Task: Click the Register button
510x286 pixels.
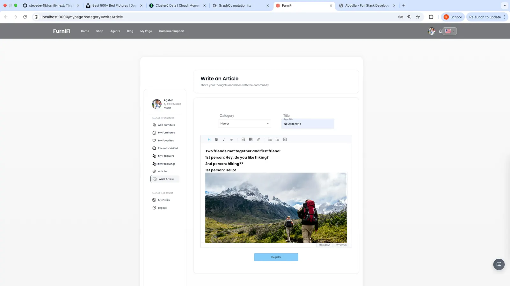Action: click(276, 257)
